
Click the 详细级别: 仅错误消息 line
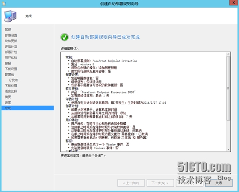tap(86, 81)
